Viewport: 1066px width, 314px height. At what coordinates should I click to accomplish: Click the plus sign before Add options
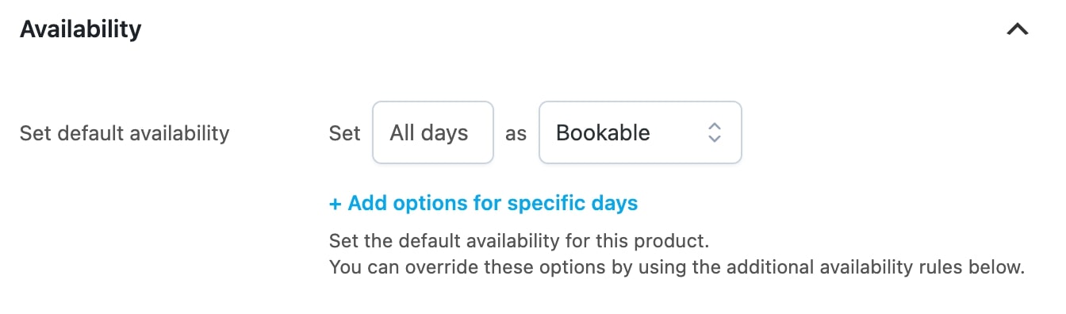tap(335, 204)
